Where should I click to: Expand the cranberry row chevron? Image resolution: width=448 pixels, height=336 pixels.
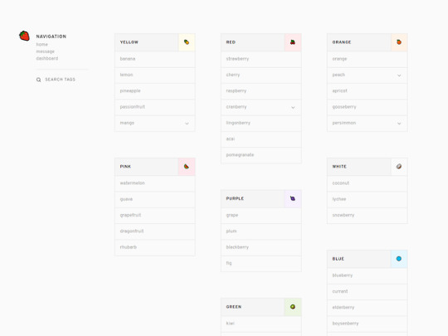click(x=293, y=107)
